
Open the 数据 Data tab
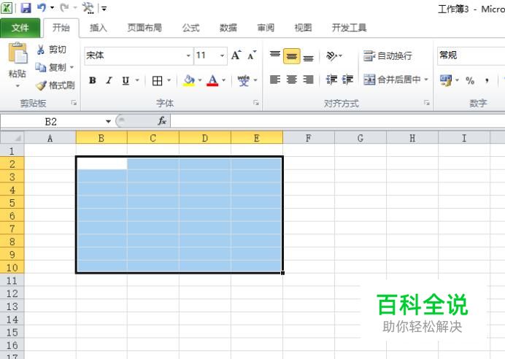(228, 28)
